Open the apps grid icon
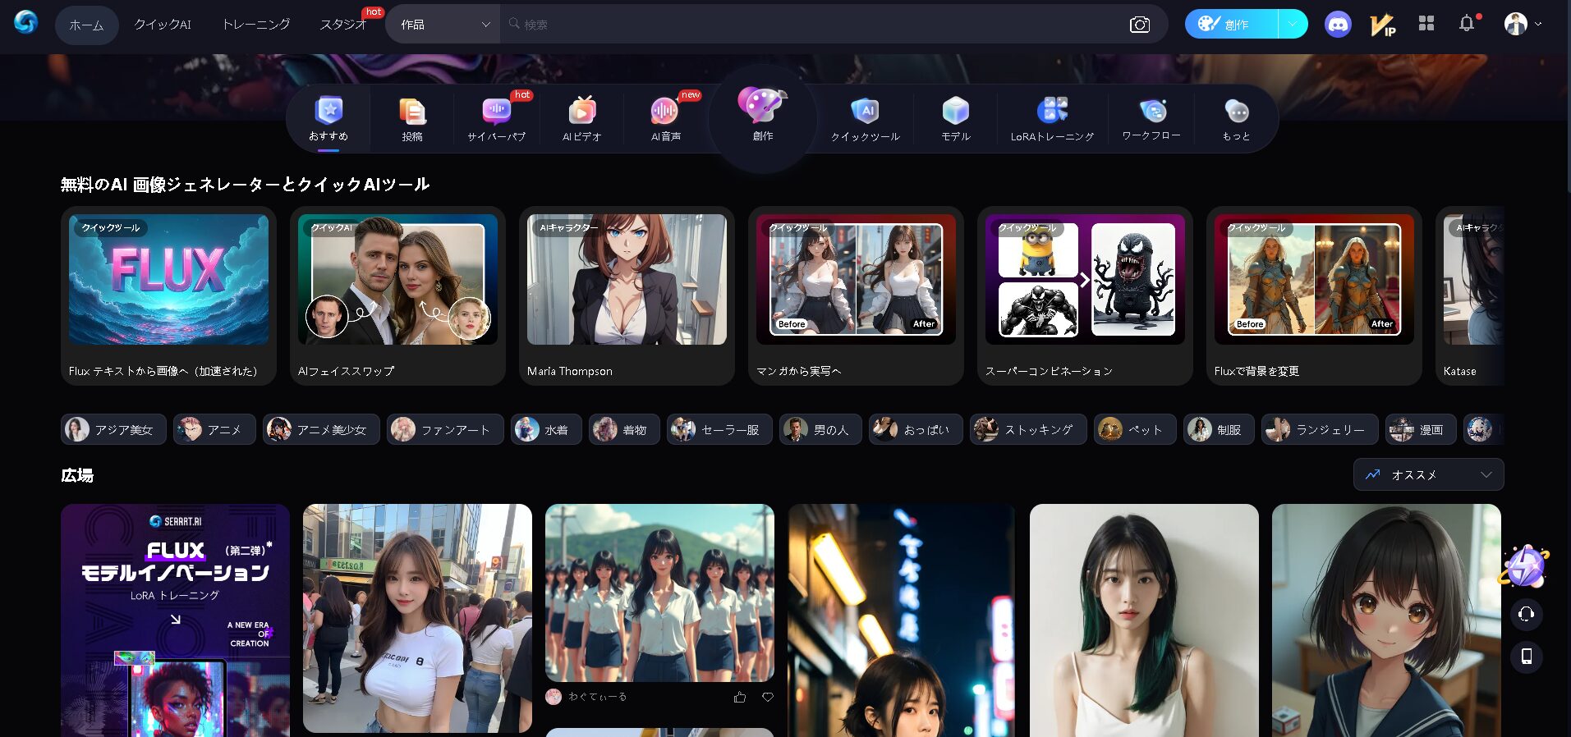 1426,24
